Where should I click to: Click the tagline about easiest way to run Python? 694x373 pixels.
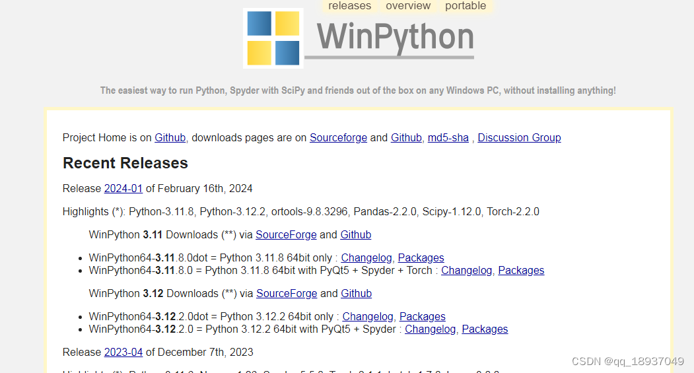[358, 90]
